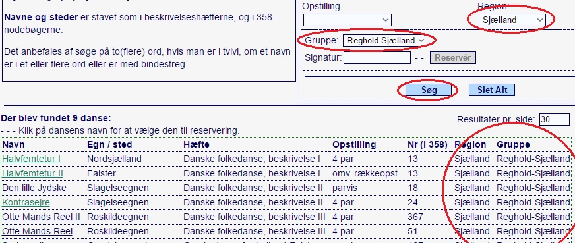Click the Opstilling column header

pos(354,145)
